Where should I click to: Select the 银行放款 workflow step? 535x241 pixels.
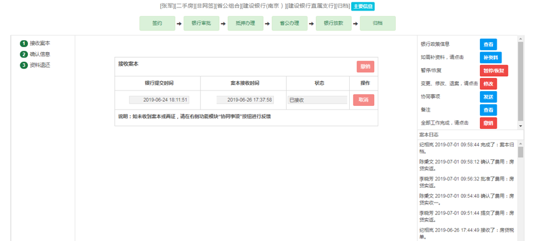(x=334, y=24)
